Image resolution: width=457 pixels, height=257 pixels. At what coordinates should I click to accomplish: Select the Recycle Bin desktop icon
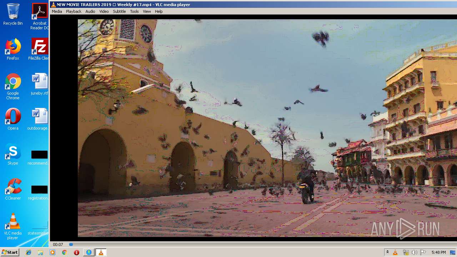tap(13, 14)
